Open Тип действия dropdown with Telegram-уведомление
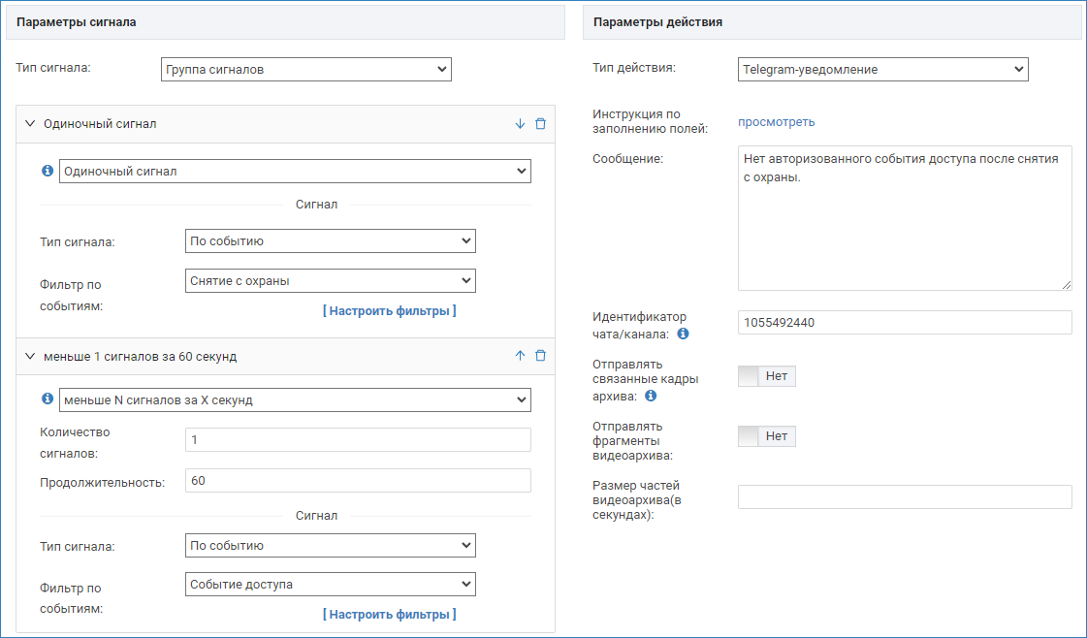Image resolution: width=1087 pixels, height=638 pixels. (x=882, y=69)
